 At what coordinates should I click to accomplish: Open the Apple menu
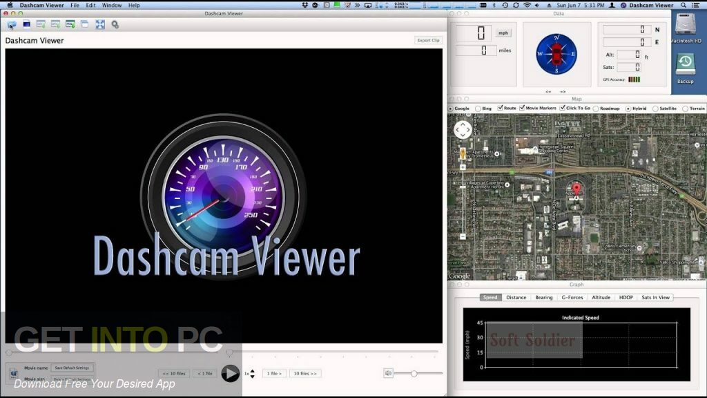click(10, 5)
